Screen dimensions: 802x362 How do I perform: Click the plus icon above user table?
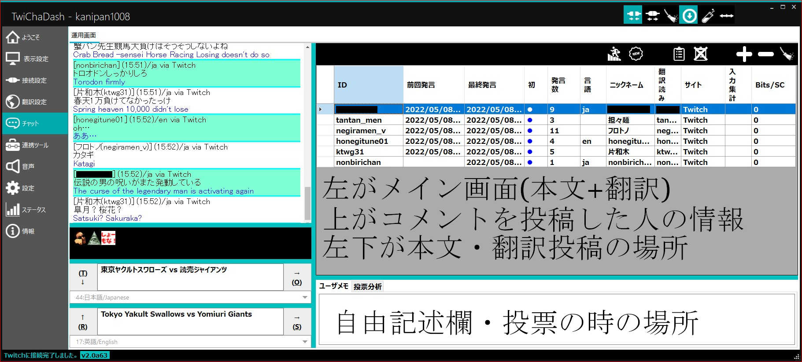pyautogui.click(x=744, y=54)
